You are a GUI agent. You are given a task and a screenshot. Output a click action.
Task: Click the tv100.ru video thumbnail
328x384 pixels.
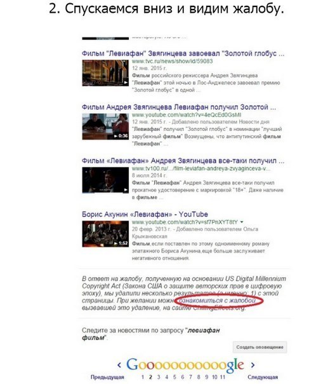pyautogui.click(x=105, y=181)
